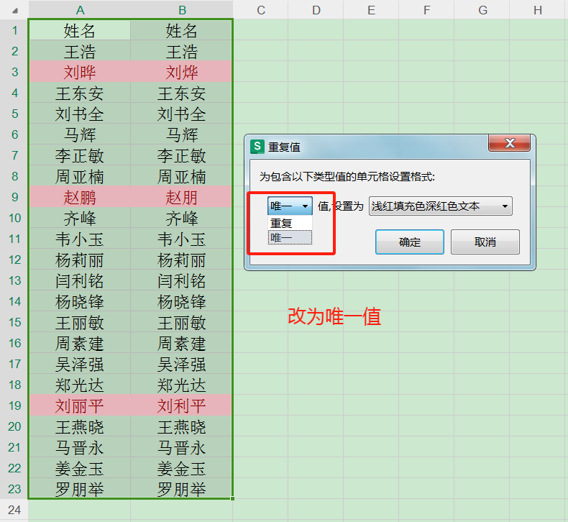
Task: Click highlighted cell 刘晔 in column A
Action: tap(80, 72)
